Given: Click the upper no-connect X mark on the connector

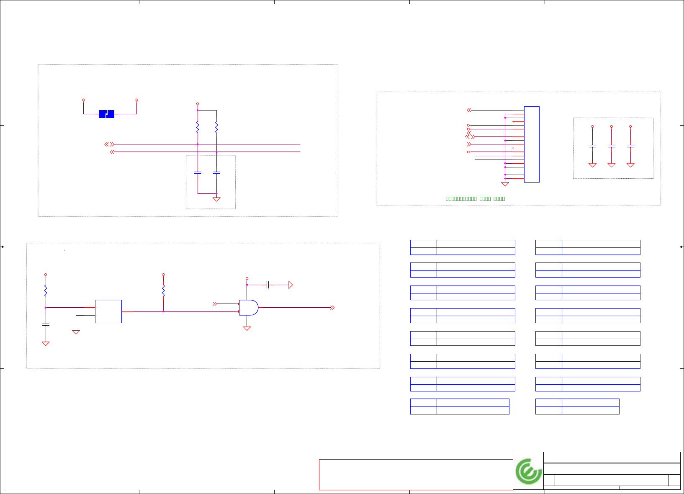Looking at the screenshot, I should pos(513,122).
